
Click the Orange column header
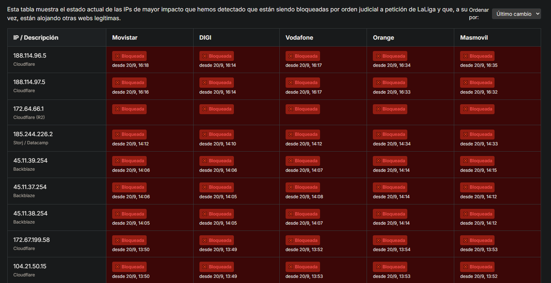tap(383, 38)
